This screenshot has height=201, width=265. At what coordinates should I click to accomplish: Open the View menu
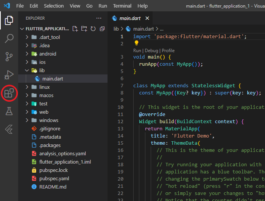click(x=75, y=6)
